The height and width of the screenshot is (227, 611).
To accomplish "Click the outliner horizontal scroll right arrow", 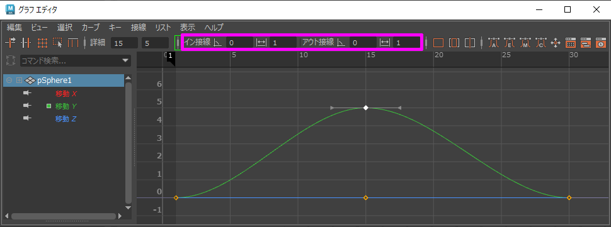I will pos(120,216).
